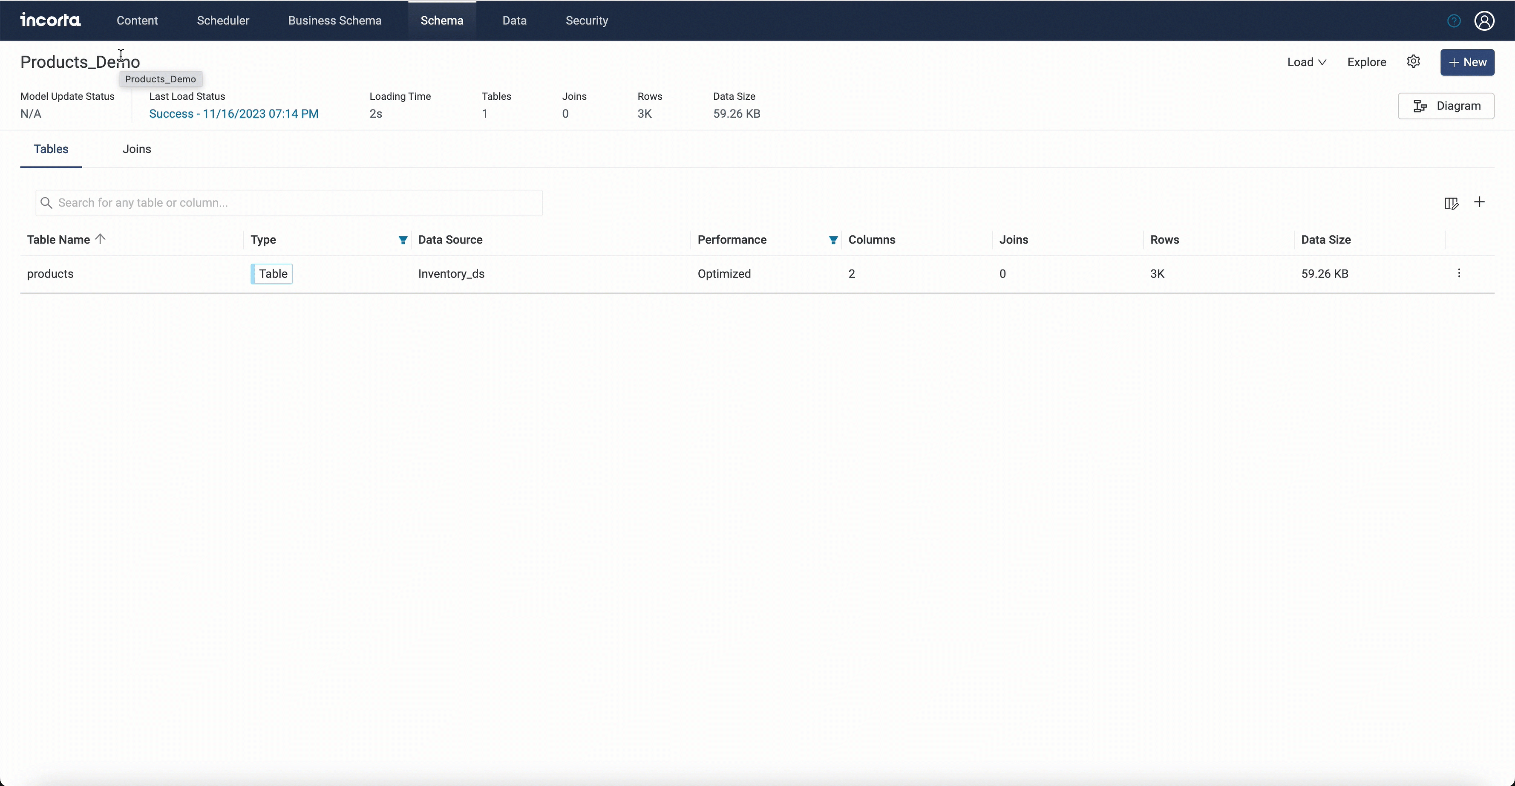This screenshot has height=786, width=1515.
Task: Click the Performance column filter icon
Action: pos(833,240)
